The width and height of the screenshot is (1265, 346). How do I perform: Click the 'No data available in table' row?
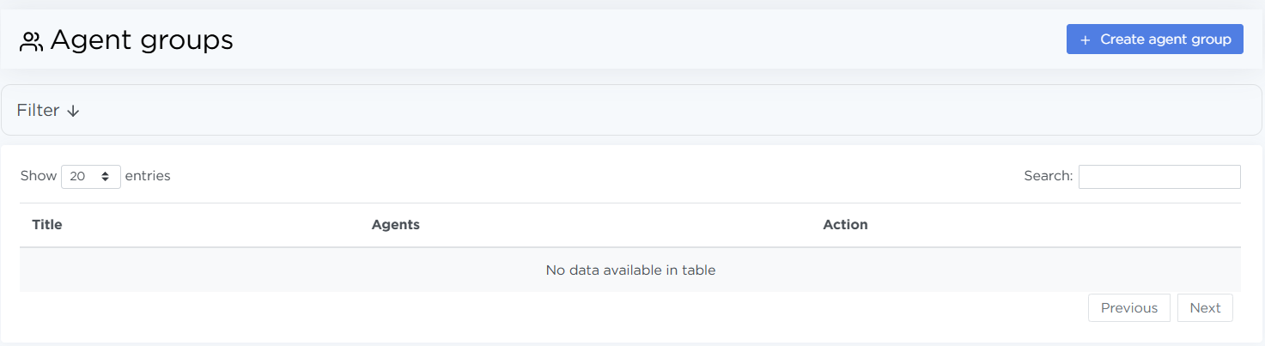(x=630, y=270)
